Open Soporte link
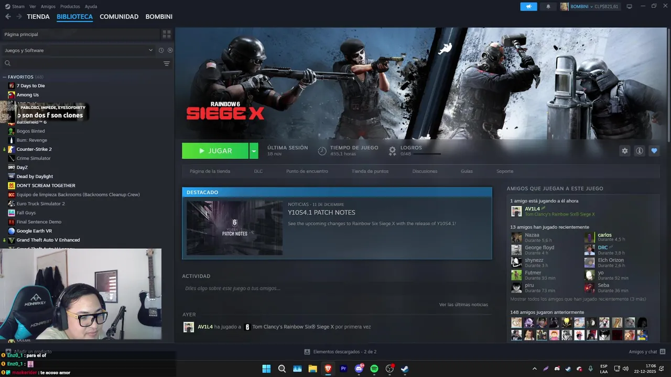The width and height of the screenshot is (671, 377). click(505, 171)
